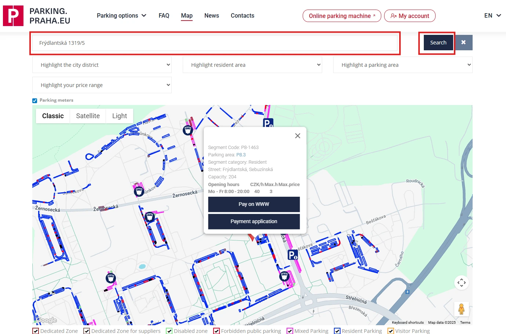Switch map to Light view

(x=120, y=116)
